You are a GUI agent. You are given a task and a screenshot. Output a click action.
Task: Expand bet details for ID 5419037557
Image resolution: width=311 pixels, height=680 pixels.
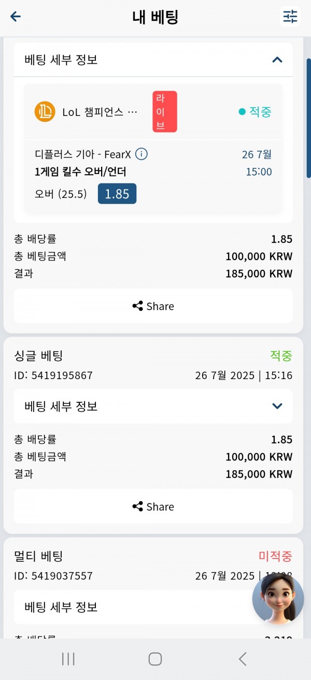click(x=153, y=606)
